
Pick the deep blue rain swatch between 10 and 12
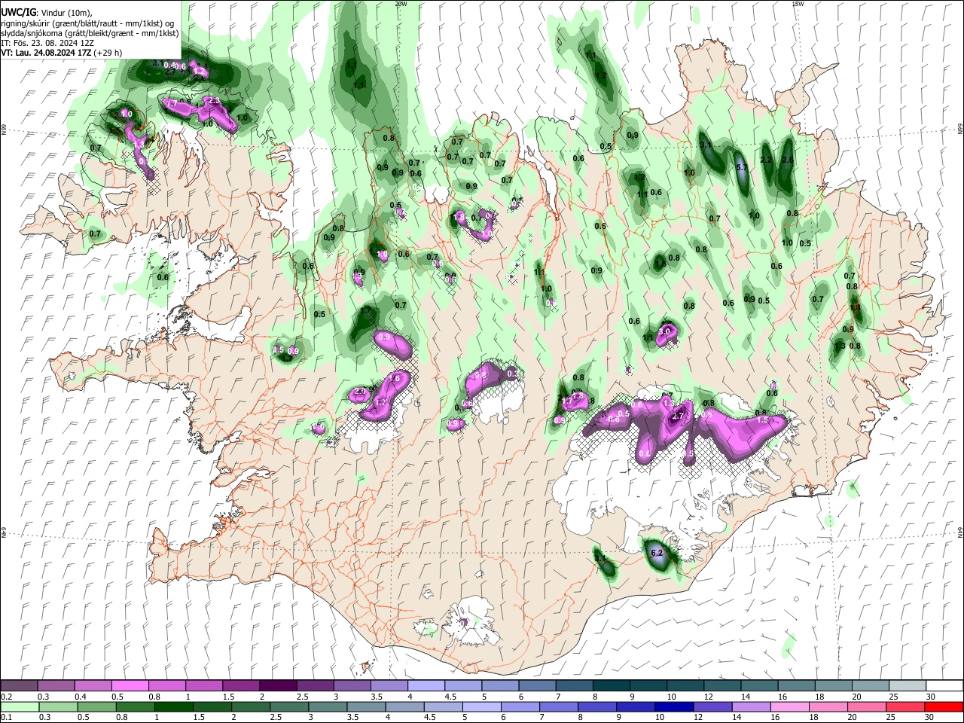coord(673,706)
